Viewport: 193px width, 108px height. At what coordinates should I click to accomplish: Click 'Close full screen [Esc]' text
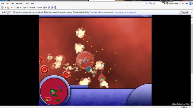181,104
